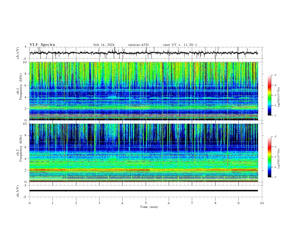Click the time axis tick label '8'
The height and width of the screenshot is (228, 295).
click(x=215, y=203)
